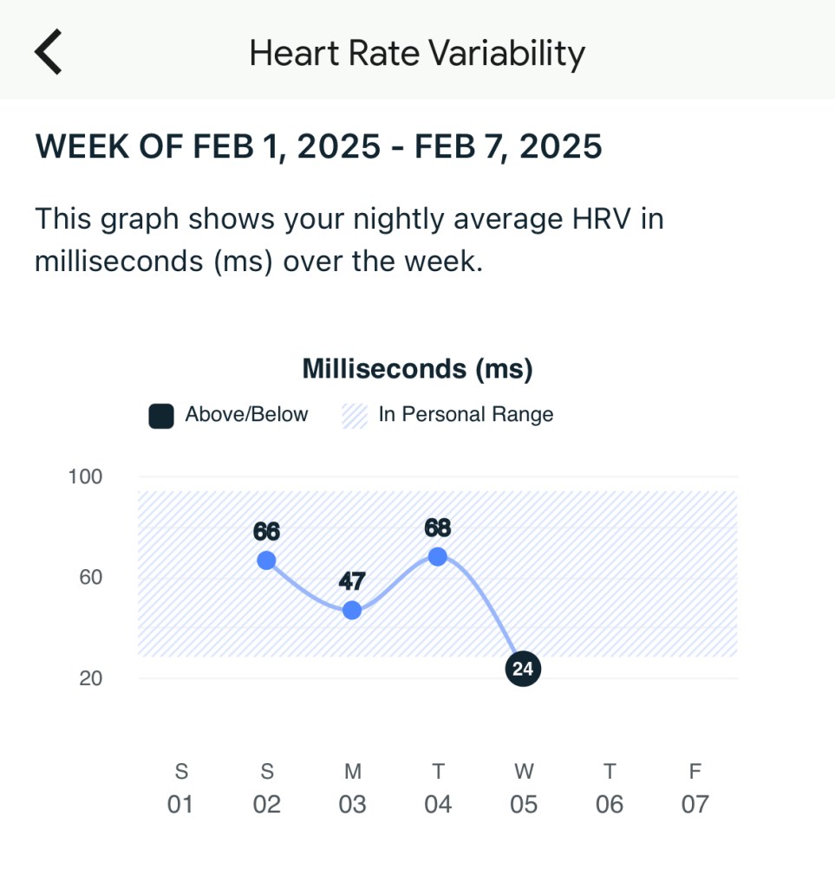Tap the W 05 day label
The image size is (835, 887).
tap(524, 788)
